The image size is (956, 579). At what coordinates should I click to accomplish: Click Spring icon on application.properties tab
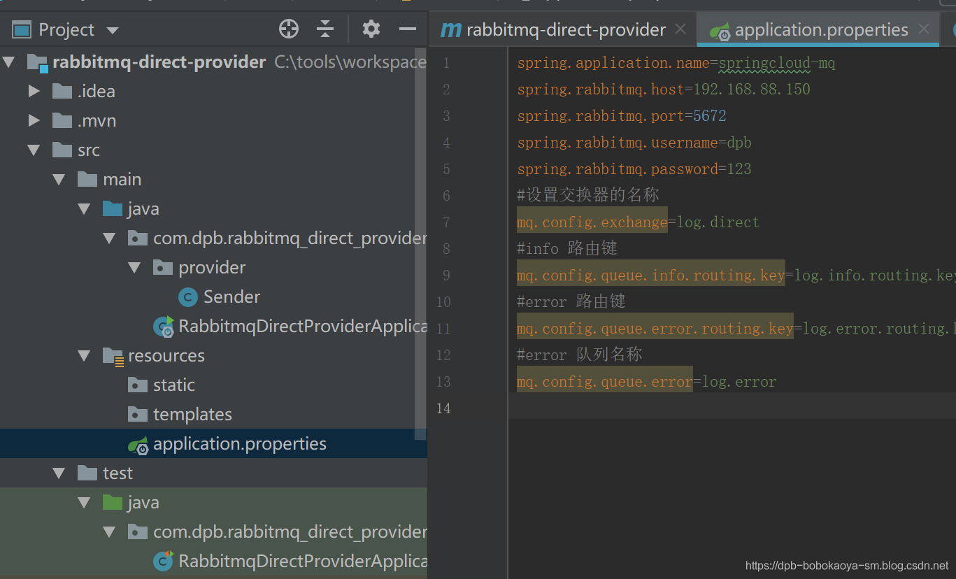point(719,31)
